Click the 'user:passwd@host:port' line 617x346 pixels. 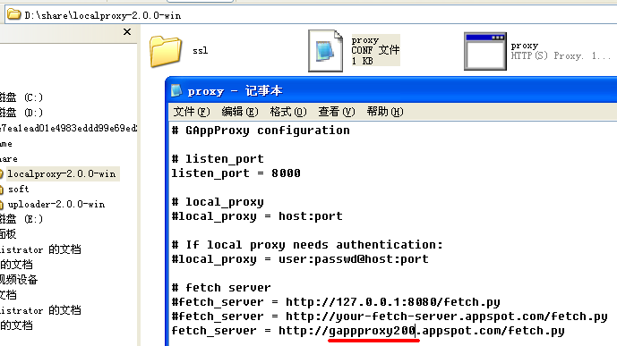tap(300, 258)
